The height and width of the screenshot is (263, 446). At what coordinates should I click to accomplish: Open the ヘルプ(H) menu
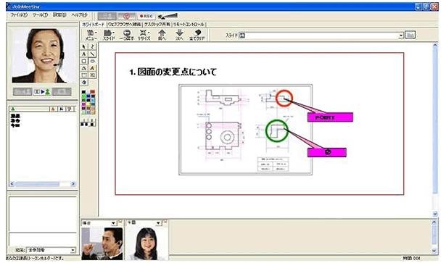79,14
